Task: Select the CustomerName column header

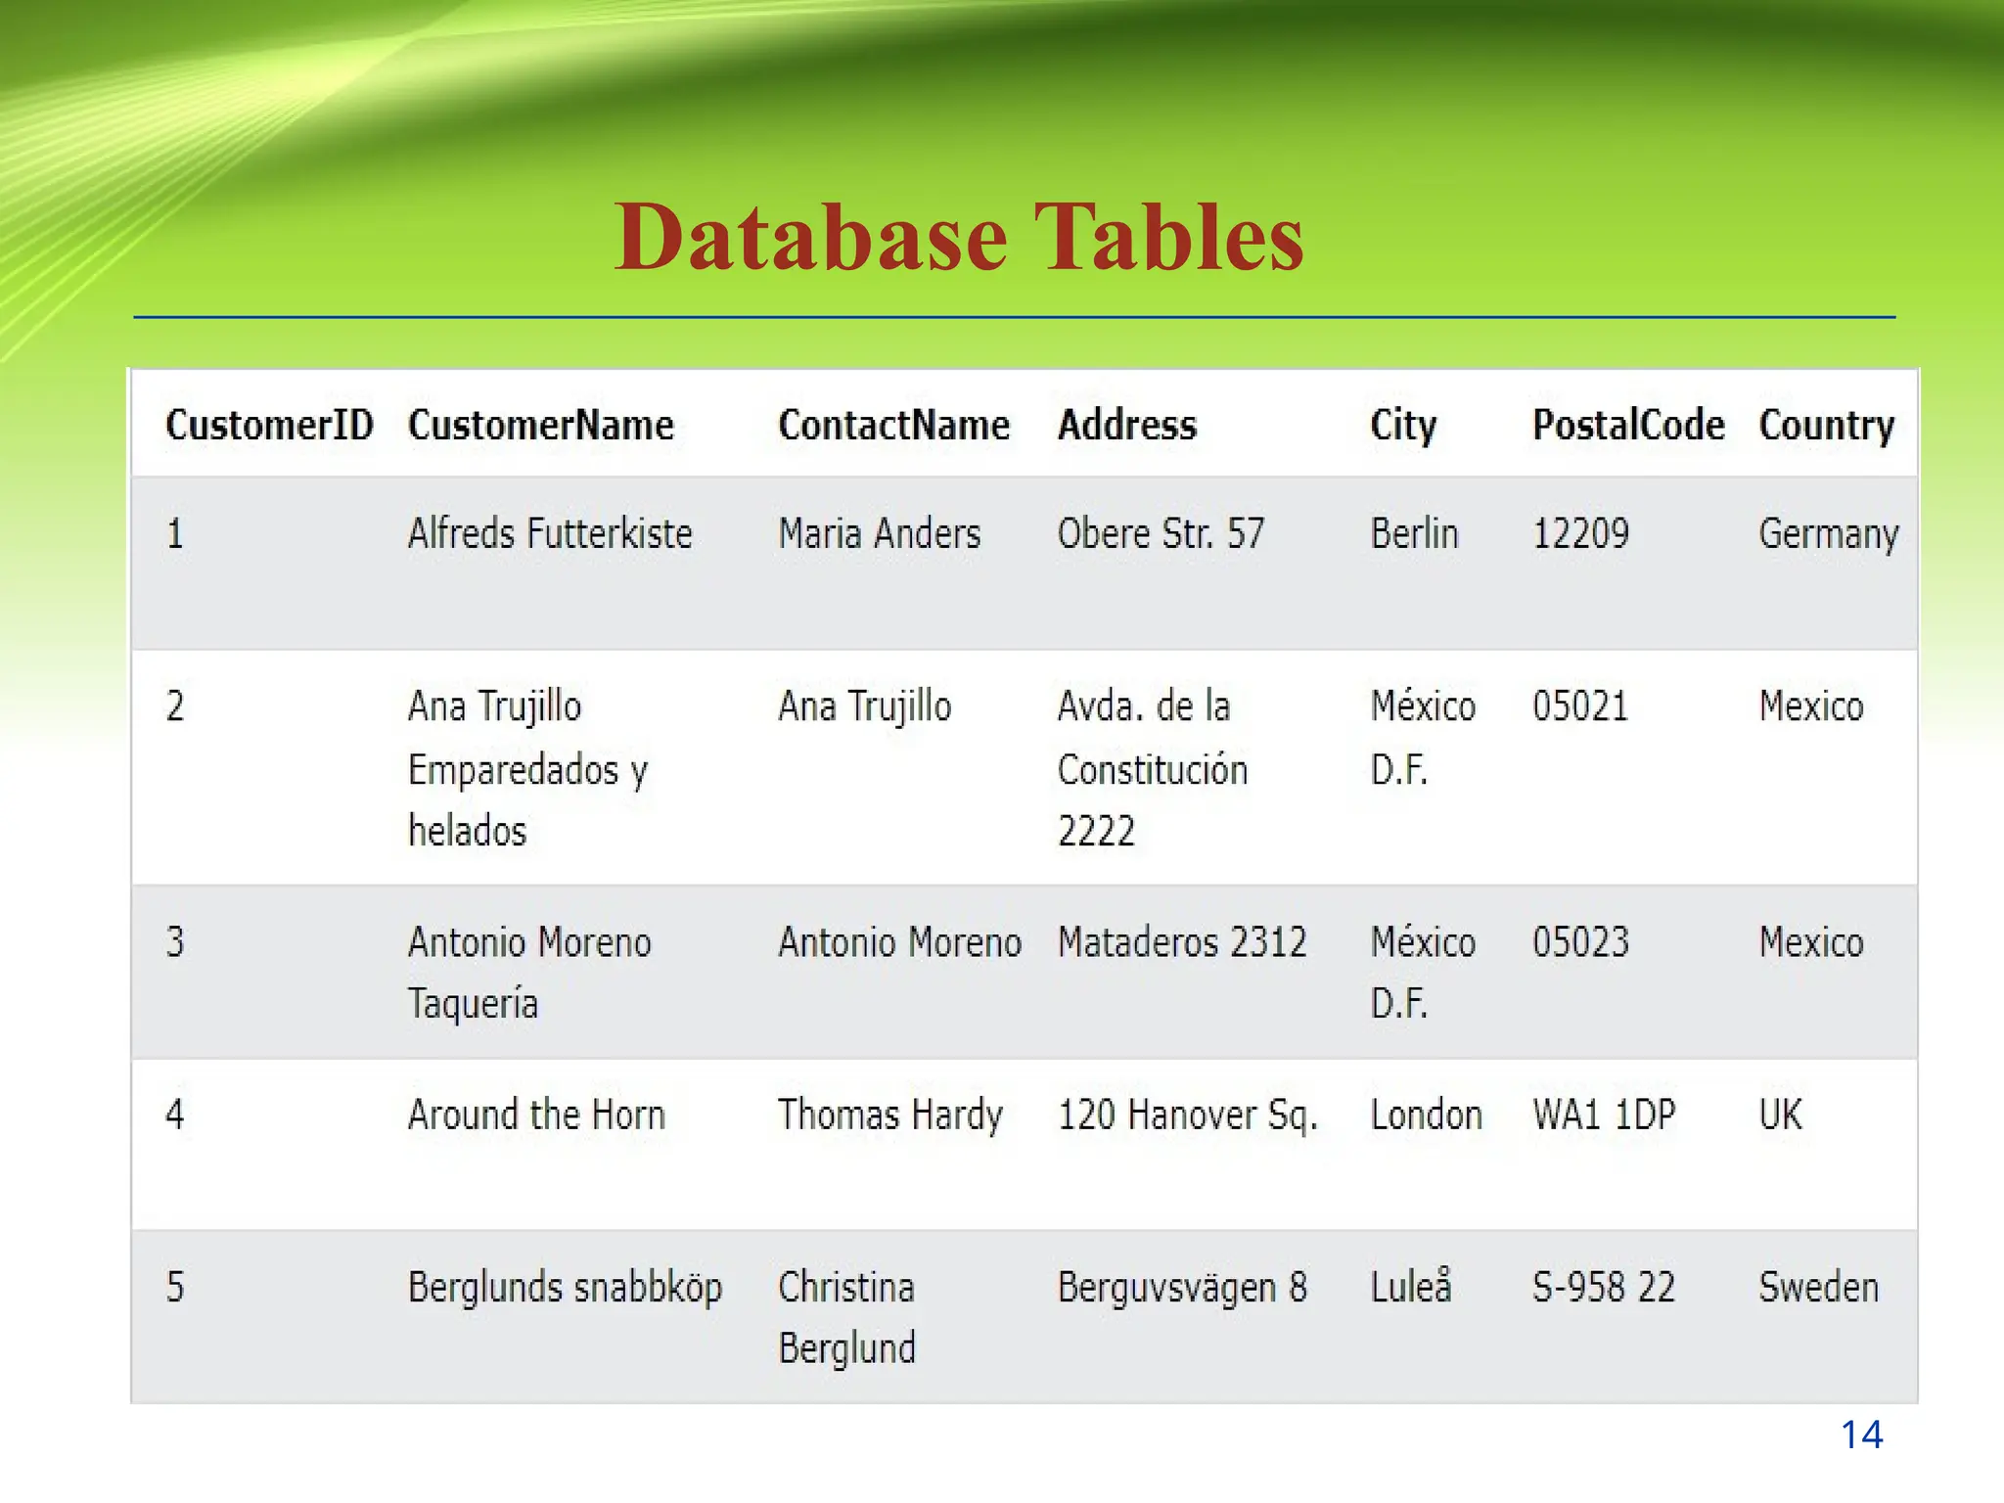Action: (x=540, y=425)
